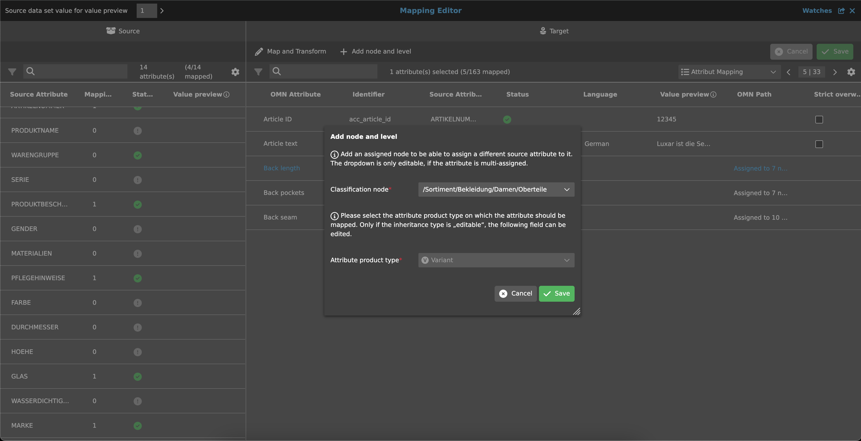The width and height of the screenshot is (861, 441).
Task: Open the source panel filter funnel icon
Action: click(x=12, y=71)
